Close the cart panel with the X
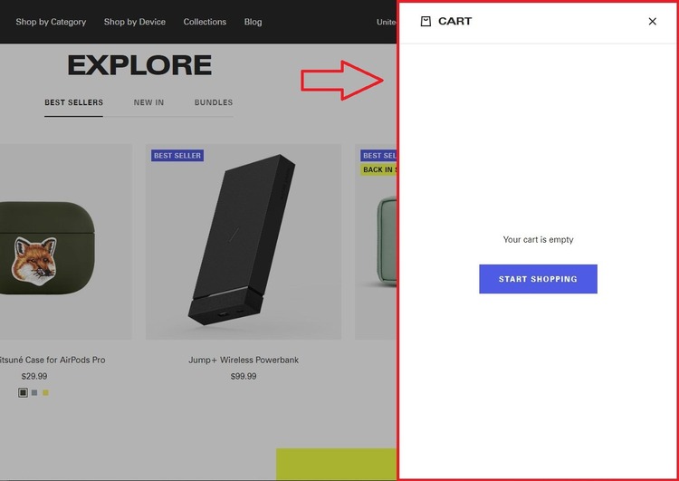This screenshot has width=679, height=481. (x=652, y=22)
